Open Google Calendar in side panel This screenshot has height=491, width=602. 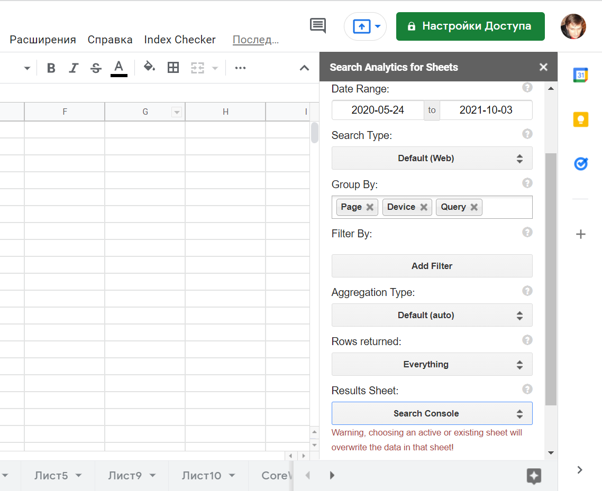[x=580, y=75]
